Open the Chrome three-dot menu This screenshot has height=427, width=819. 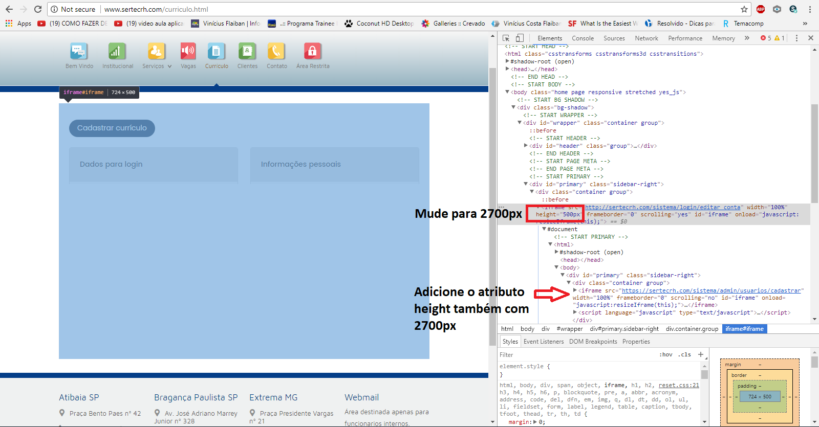coord(810,9)
